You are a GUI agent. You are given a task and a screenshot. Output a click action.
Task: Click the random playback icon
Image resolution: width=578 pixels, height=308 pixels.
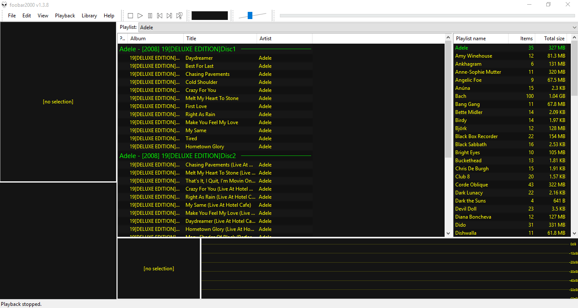pos(179,16)
